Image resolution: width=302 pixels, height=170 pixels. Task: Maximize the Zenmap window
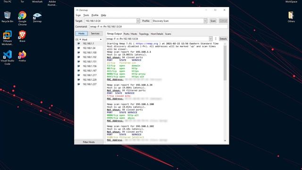[215, 10]
